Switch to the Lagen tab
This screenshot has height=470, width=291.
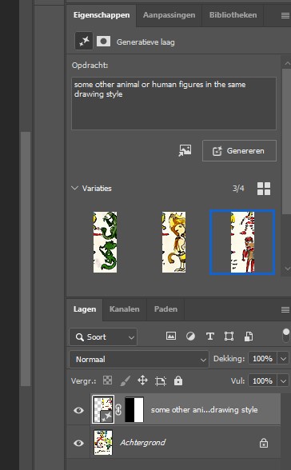(85, 309)
